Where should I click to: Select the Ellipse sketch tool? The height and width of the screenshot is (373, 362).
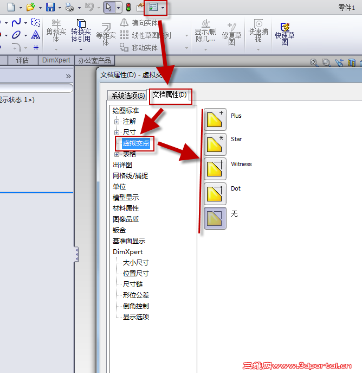pos(16,35)
